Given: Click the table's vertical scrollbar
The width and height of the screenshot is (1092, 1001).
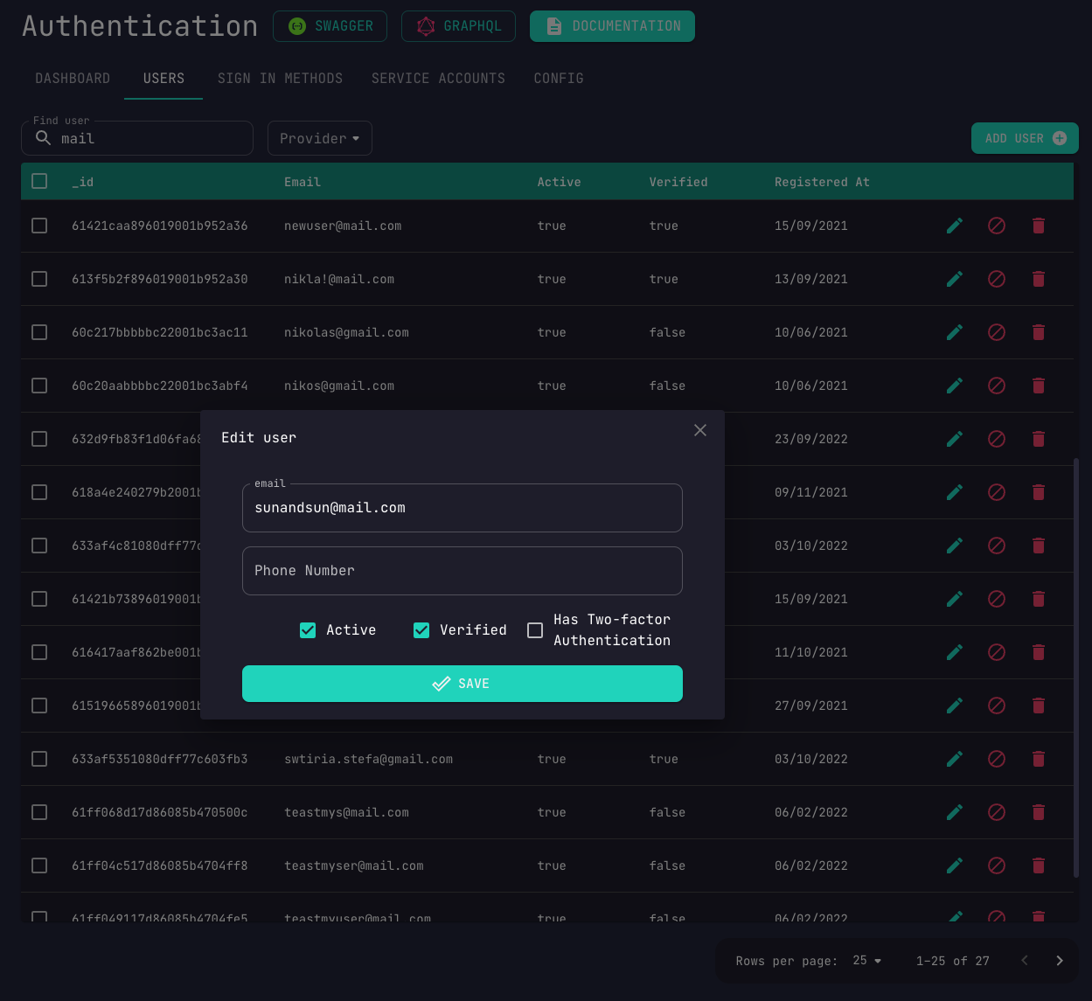Looking at the screenshot, I should pyautogui.click(x=1076, y=667).
